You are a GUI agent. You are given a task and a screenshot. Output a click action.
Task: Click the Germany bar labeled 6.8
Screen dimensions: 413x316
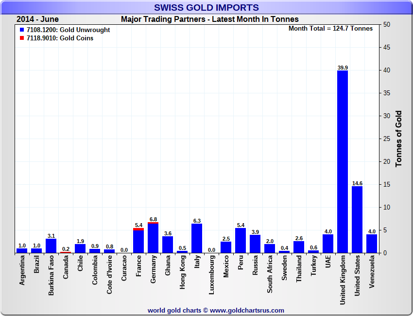click(x=153, y=238)
